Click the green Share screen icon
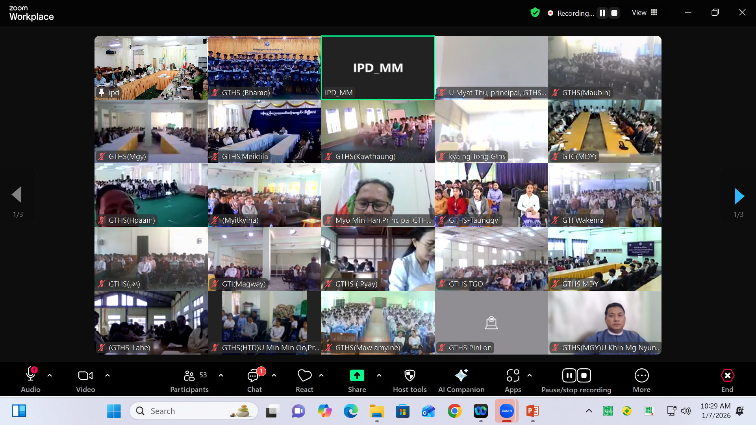This screenshot has height=425, width=756. click(x=357, y=376)
